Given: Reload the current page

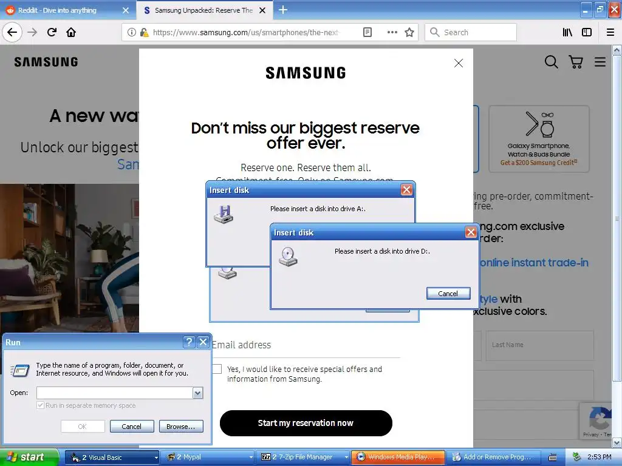Looking at the screenshot, I should coord(52,32).
